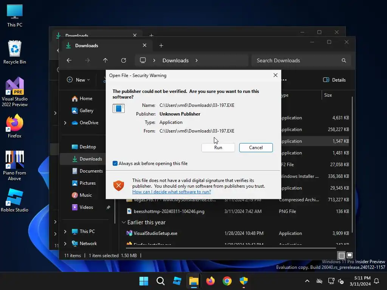
Task: Open Roblox Studio desktop shortcut
Action: point(15,200)
